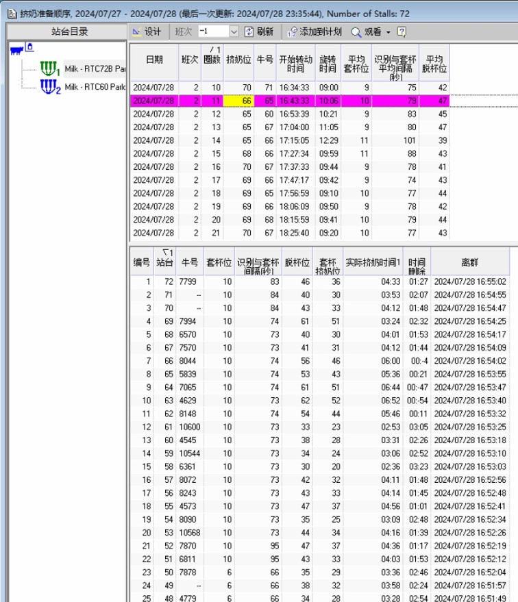Click the Design (设计) toolbar button
518x602 pixels.
146,32
